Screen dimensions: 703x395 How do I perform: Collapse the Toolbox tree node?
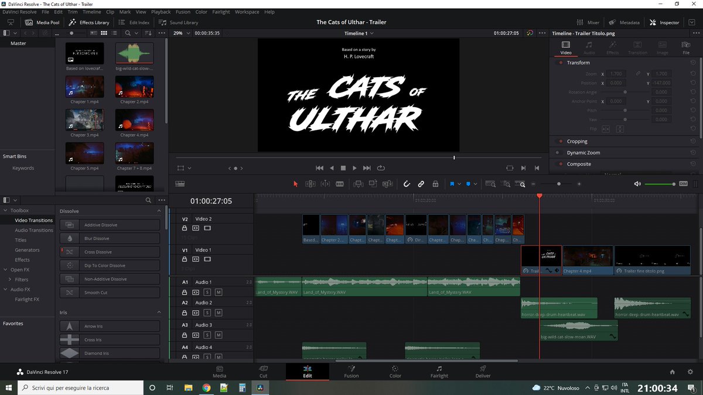point(5,210)
